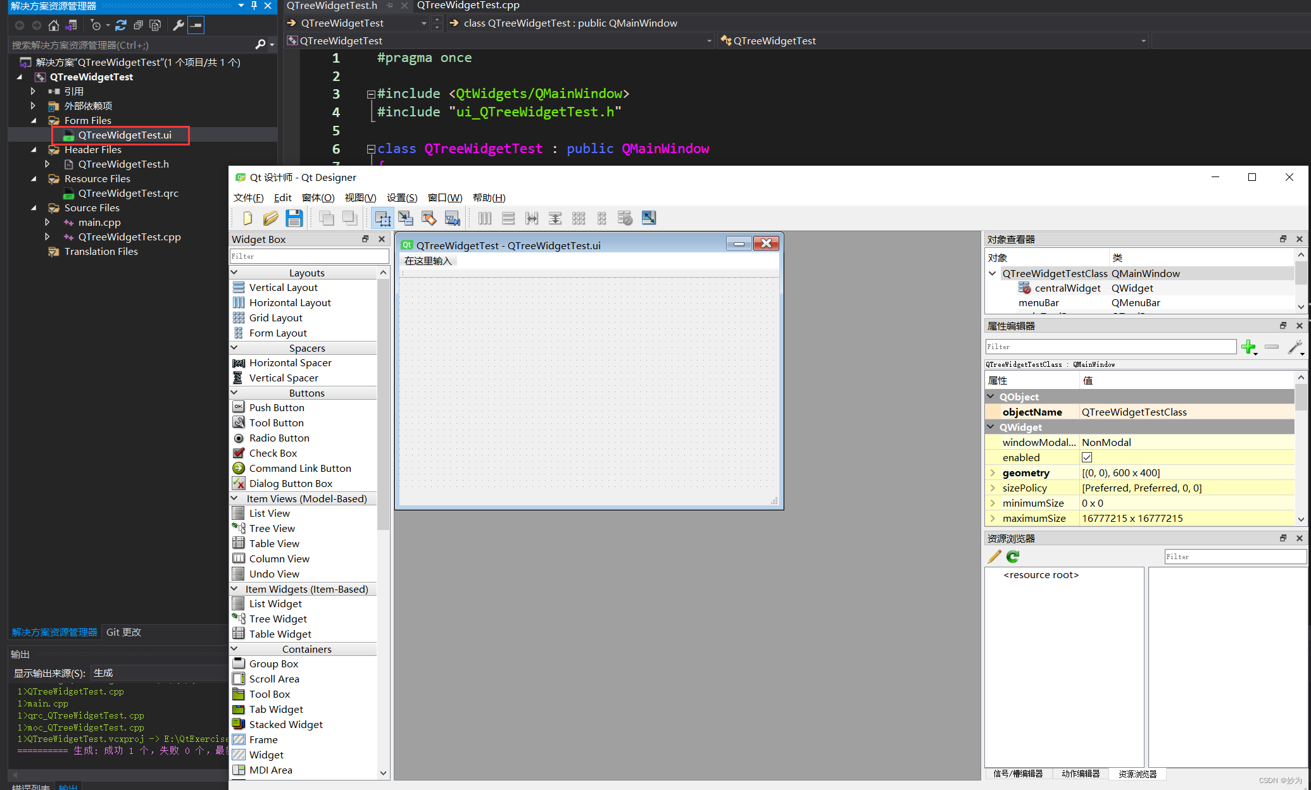Image resolution: width=1311 pixels, height=790 pixels.
Task: Apply Lay Out Horizontally toolbar icon
Action: pyautogui.click(x=485, y=218)
